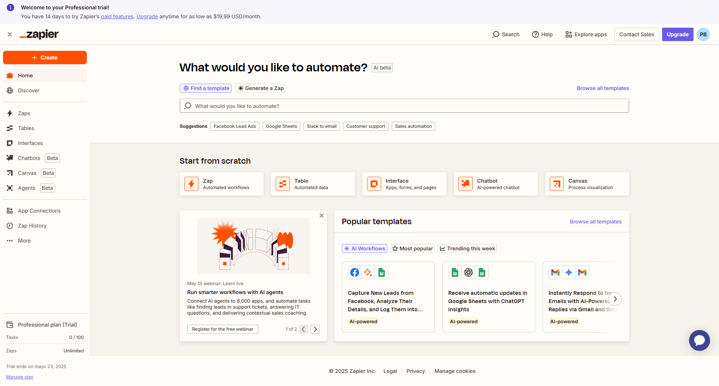This screenshot has width=719, height=386.
Task: Click Browse all templates near search
Action: pos(603,88)
